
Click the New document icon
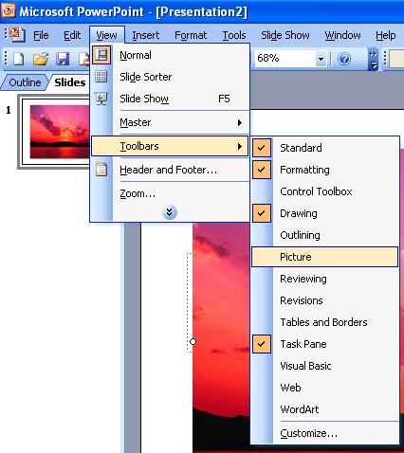pyautogui.click(x=18, y=59)
